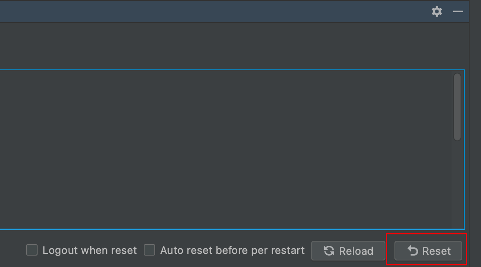
Task: Click the vertical scrollbar thumb
Action: point(457,107)
